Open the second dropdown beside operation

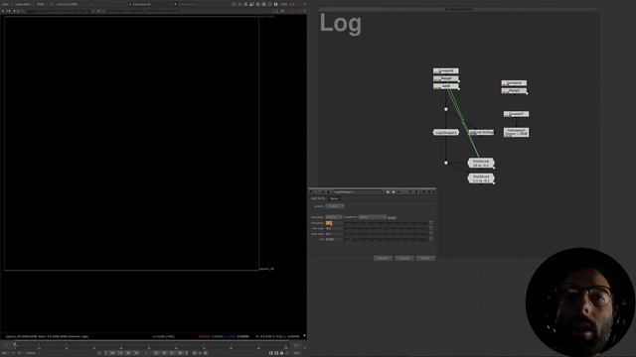(x=372, y=217)
